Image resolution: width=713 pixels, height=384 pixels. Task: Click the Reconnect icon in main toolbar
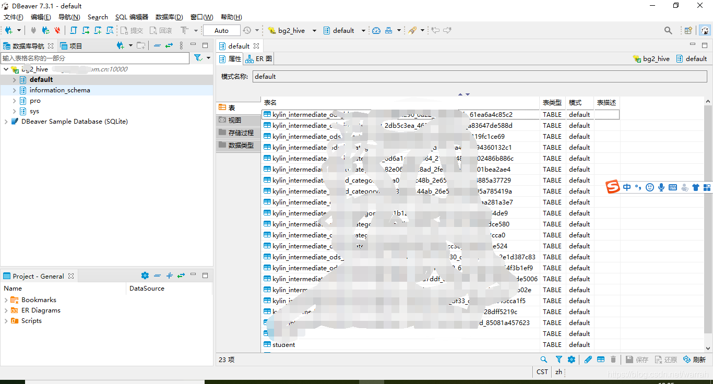pyautogui.click(x=45, y=30)
